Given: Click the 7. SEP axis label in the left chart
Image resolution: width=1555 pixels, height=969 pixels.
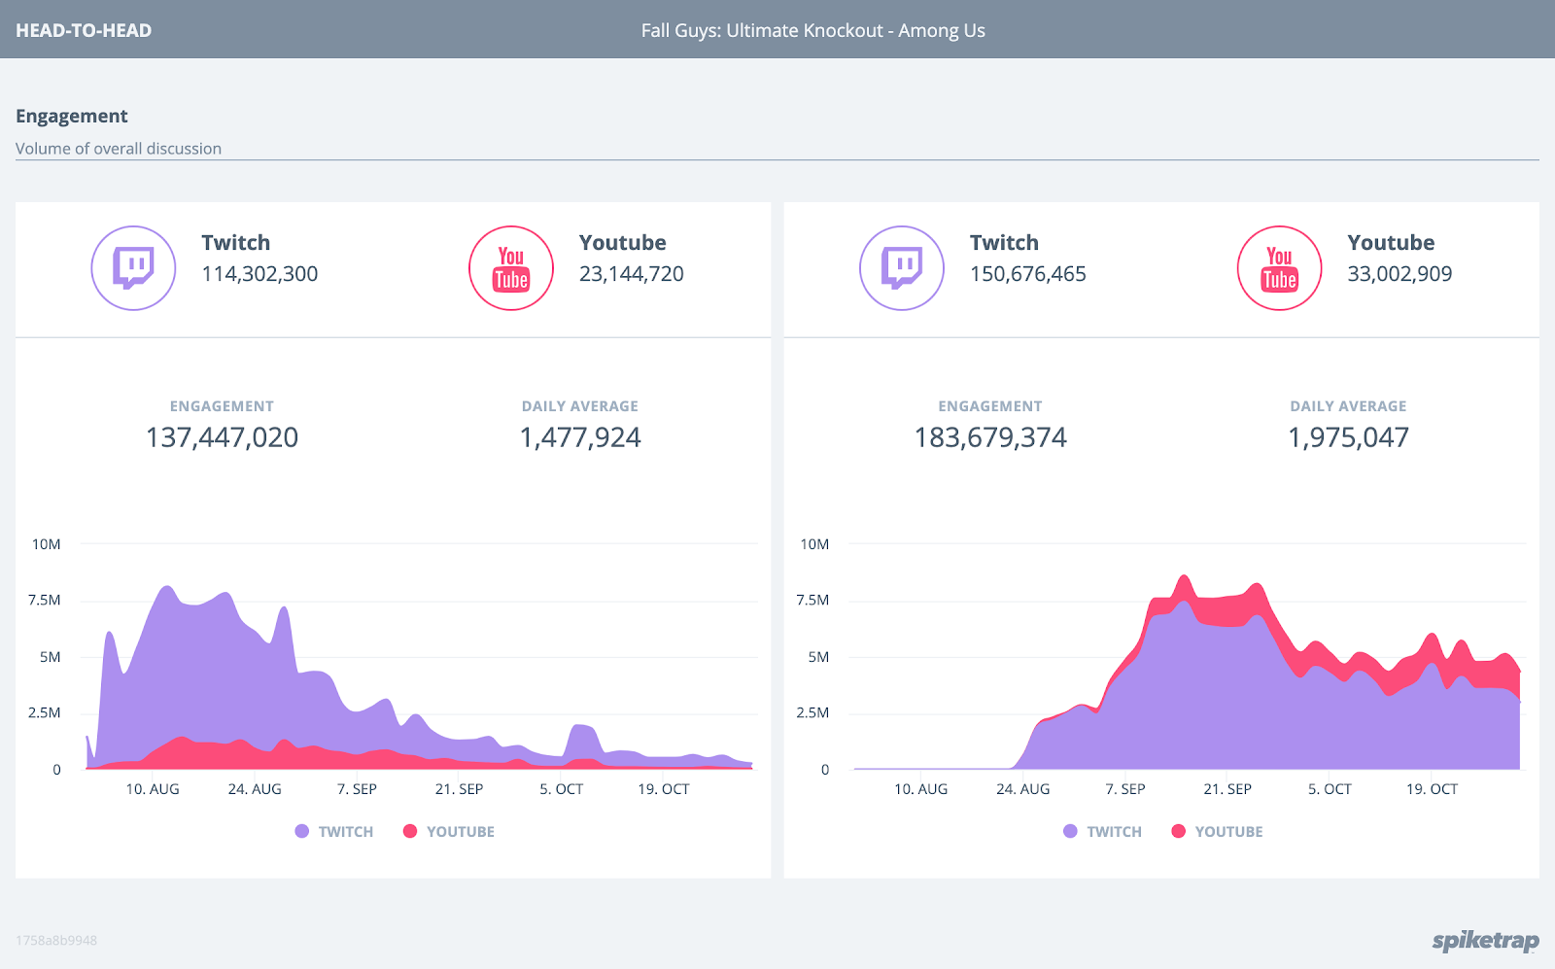Looking at the screenshot, I should click(357, 789).
